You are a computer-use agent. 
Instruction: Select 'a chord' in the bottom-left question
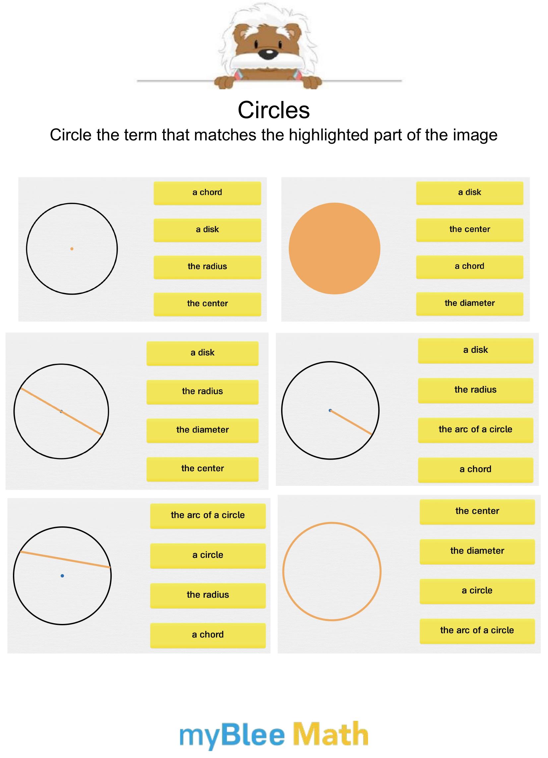208,635
